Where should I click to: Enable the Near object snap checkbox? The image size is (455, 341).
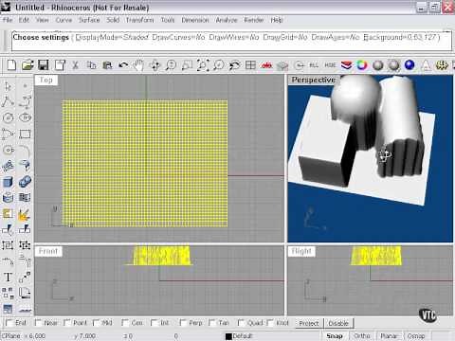pyautogui.click(x=38, y=323)
